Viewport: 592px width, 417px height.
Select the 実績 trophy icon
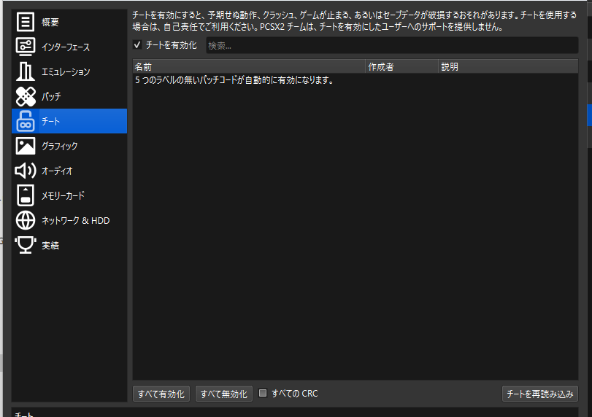[26, 245]
